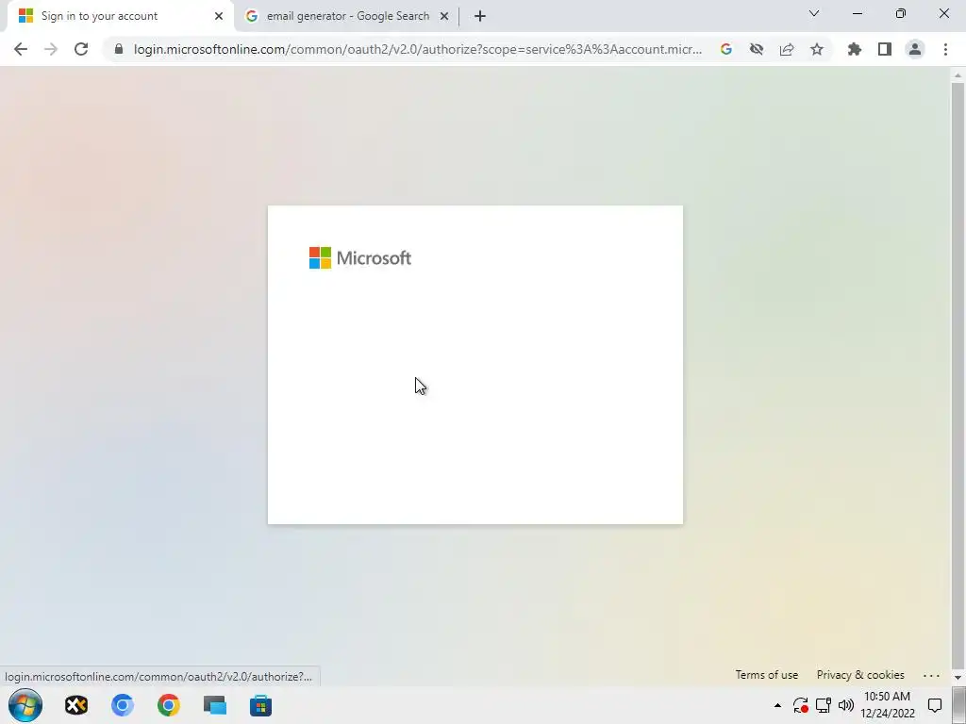
Task: Click the Microsoft logo on the sign-in card
Action: click(359, 258)
